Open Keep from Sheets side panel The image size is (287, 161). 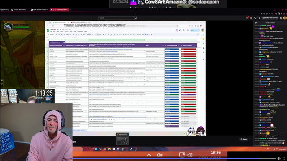pyautogui.click(x=203, y=39)
